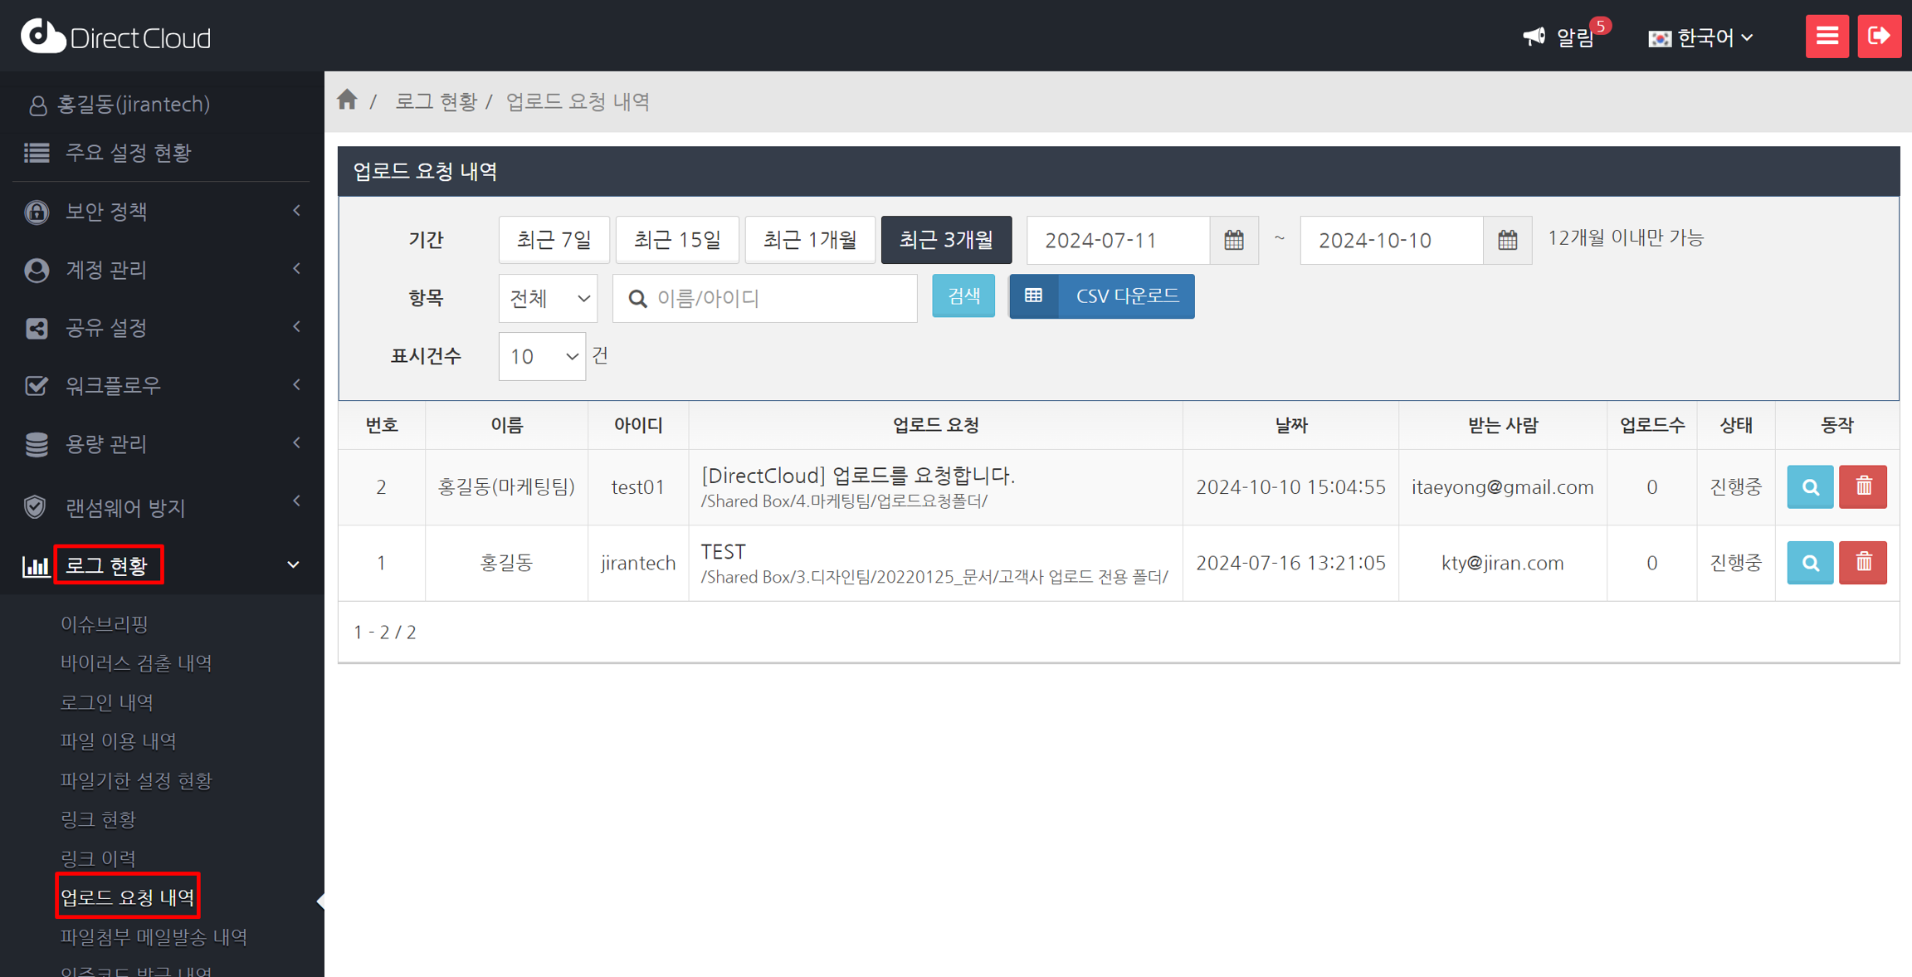Delete the jirantech TEST upload request
1912x977 pixels.
(x=1863, y=563)
